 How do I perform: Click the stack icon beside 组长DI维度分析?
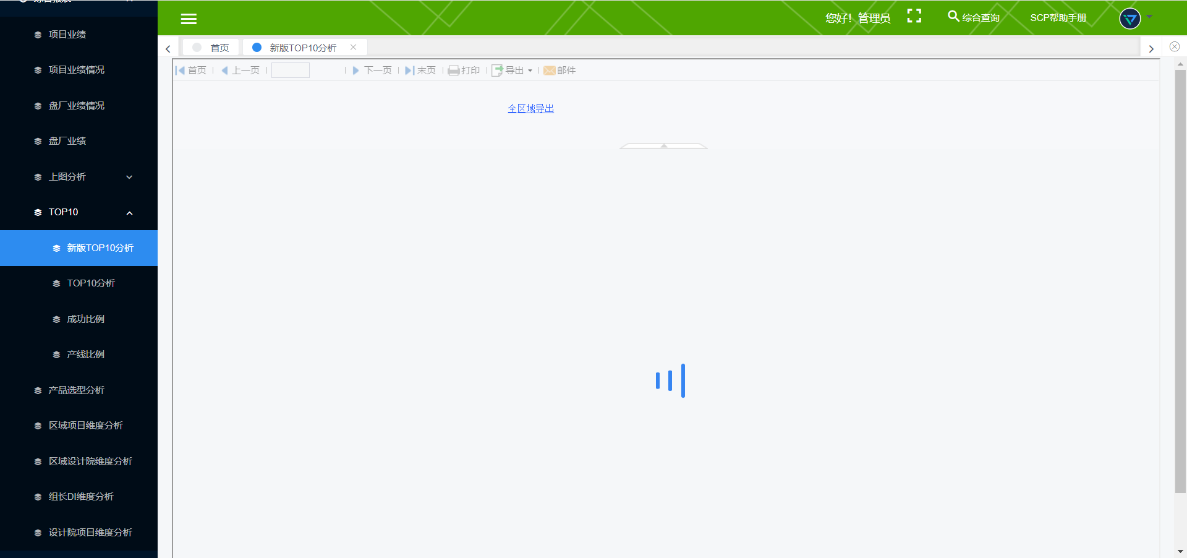pos(38,497)
